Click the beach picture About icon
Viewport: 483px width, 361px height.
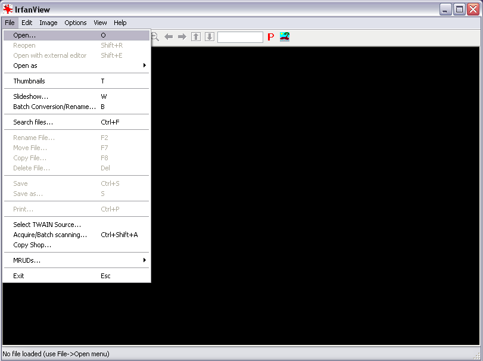click(285, 37)
